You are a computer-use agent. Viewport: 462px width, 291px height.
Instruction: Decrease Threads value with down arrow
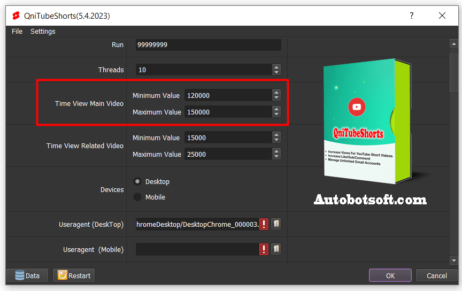[x=276, y=72]
